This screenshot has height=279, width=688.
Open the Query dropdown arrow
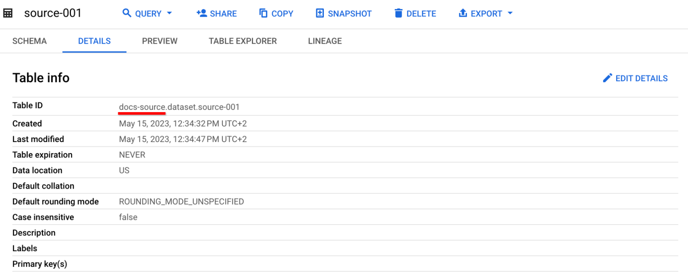pyautogui.click(x=170, y=14)
